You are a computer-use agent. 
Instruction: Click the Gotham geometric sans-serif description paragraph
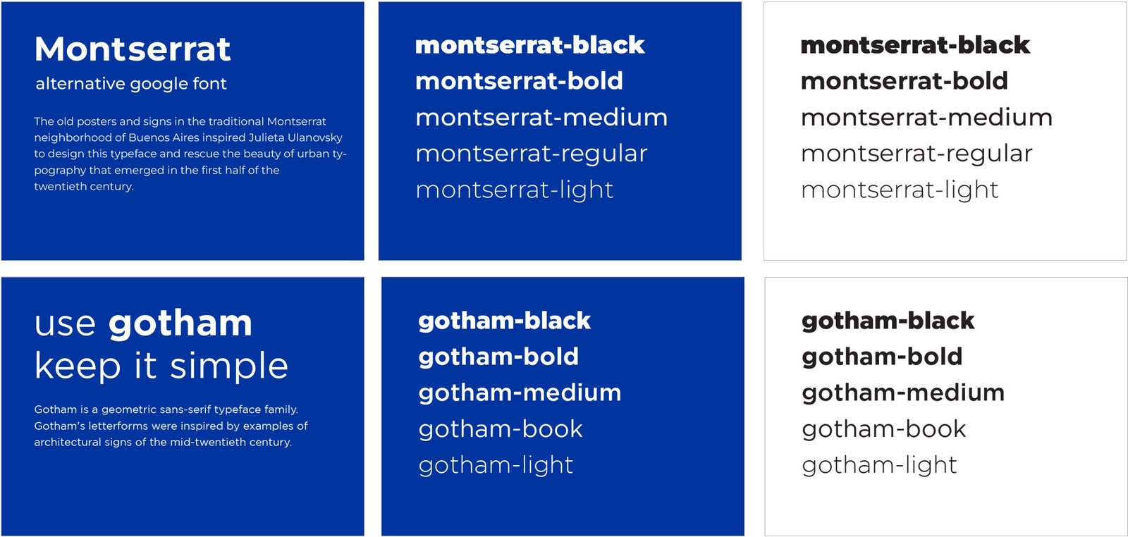(171, 426)
